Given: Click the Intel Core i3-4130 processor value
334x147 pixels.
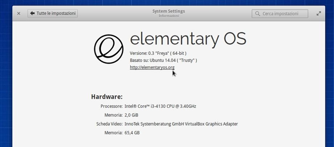Looking at the screenshot, I should pyautogui.click(x=160, y=106).
